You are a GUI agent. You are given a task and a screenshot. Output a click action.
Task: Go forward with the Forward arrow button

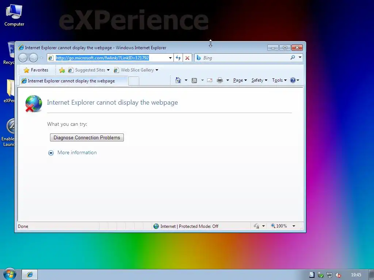(x=33, y=58)
